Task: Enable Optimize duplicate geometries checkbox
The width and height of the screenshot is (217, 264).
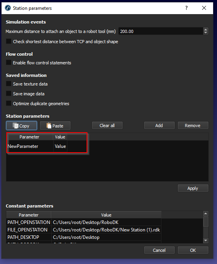Action: (9, 104)
